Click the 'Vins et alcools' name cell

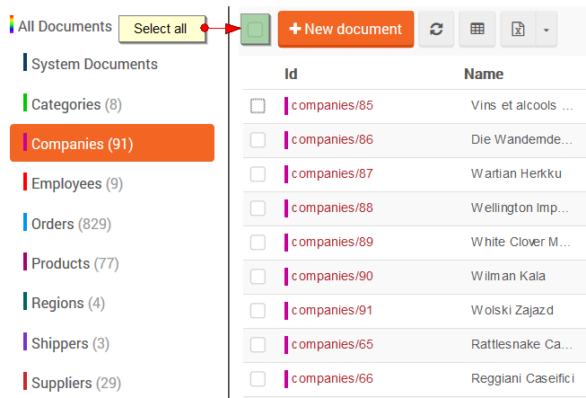pos(521,105)
